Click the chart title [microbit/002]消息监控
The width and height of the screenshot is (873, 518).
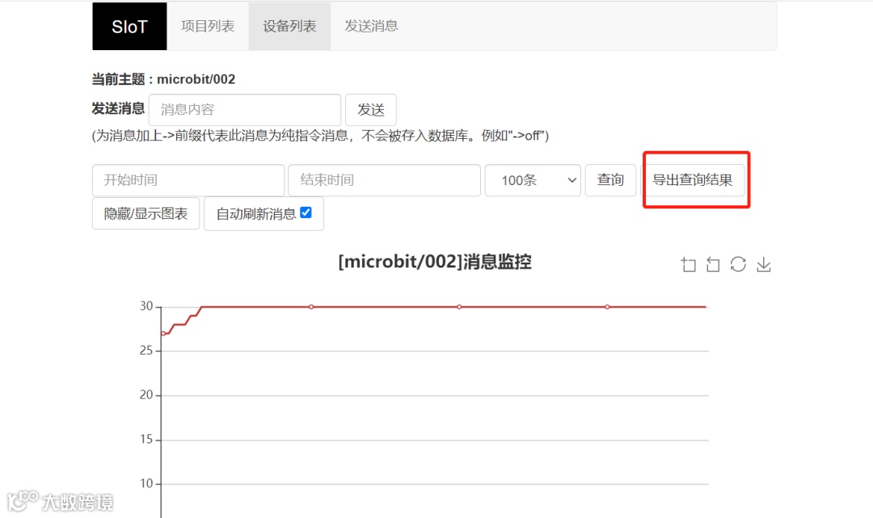click(x=435, y=262)
